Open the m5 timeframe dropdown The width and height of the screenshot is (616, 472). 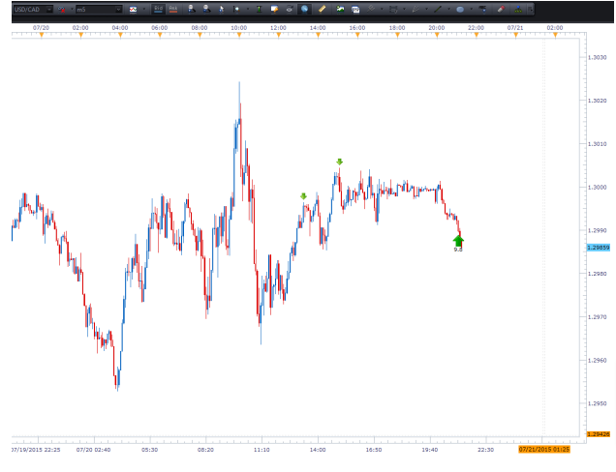[119, 9]
